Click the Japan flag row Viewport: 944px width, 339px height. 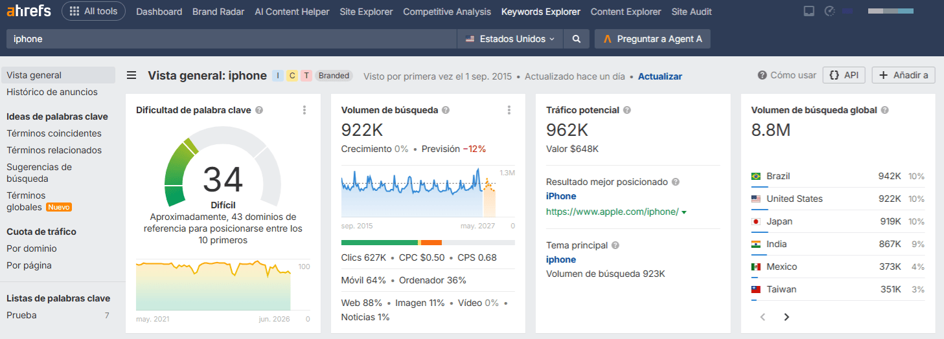coord(838,221)
